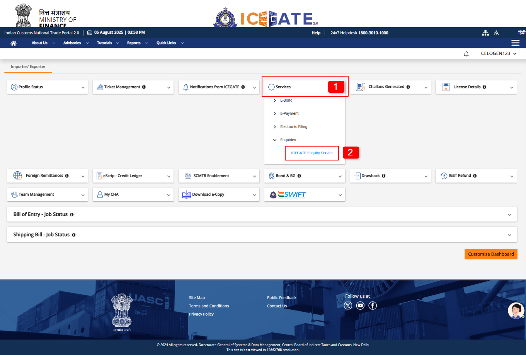Open the Site Map footer link
Viewport: 526px width, 355px height.
(x=197, y=298)
